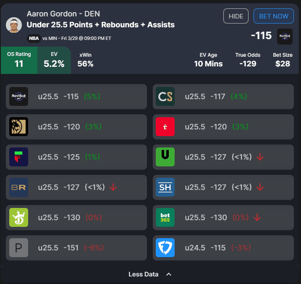Click the BET NOW button
301x284 pixels.
pos(274,16)
